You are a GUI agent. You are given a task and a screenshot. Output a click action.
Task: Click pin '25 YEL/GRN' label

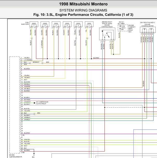26,111
